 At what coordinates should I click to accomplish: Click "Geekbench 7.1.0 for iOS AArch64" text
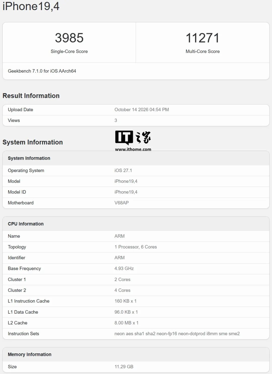(x=42, y=71)
